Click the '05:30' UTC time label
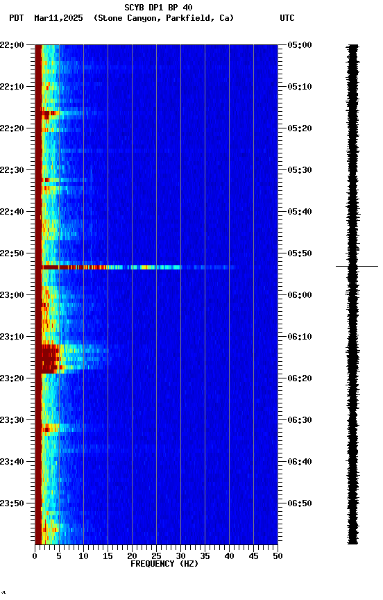 click(300, 170)
